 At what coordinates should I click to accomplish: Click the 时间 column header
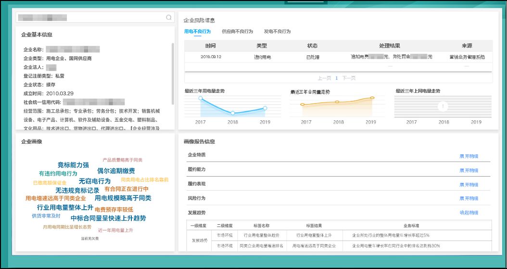[210, 46]
